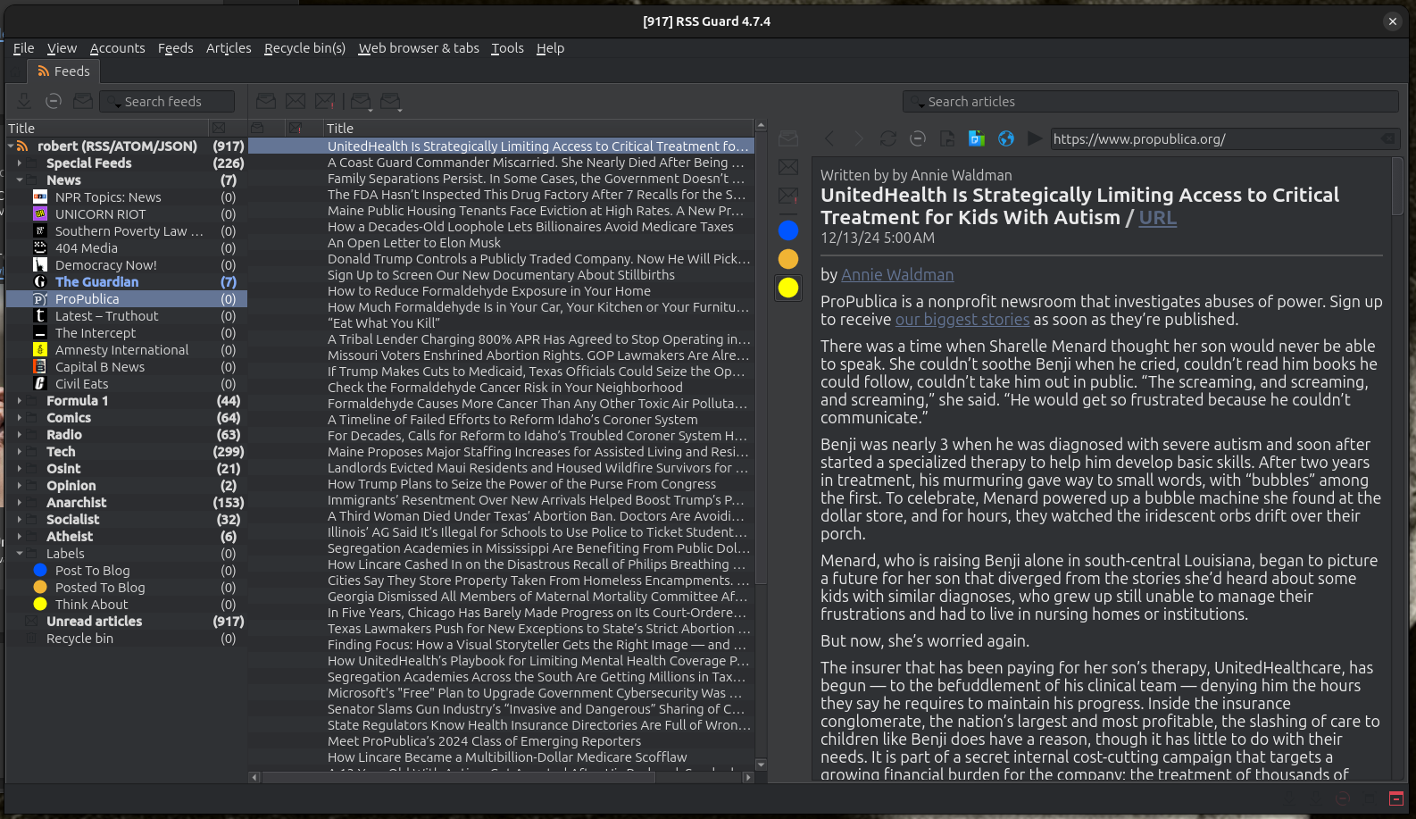Select the Posted To Blog label in feed list
Viewport: 1416px width, 819px height.
tap(100, 588)
